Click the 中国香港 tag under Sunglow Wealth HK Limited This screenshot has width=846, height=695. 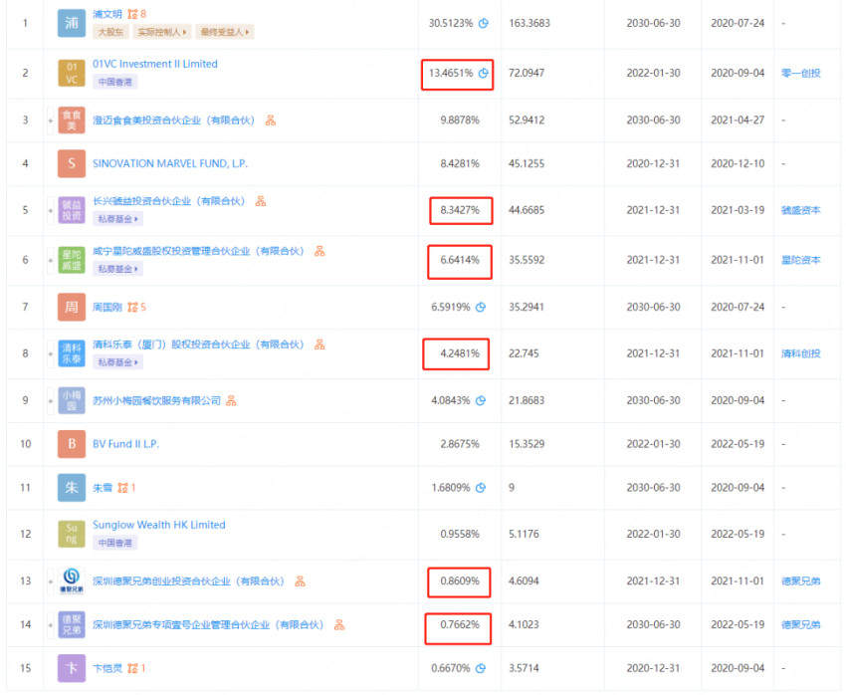click(x=115, y=543)
